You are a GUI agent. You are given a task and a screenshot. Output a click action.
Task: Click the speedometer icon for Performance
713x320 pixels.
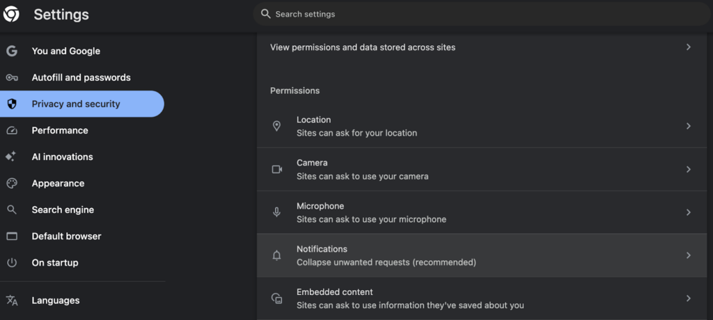pos(12,131)
